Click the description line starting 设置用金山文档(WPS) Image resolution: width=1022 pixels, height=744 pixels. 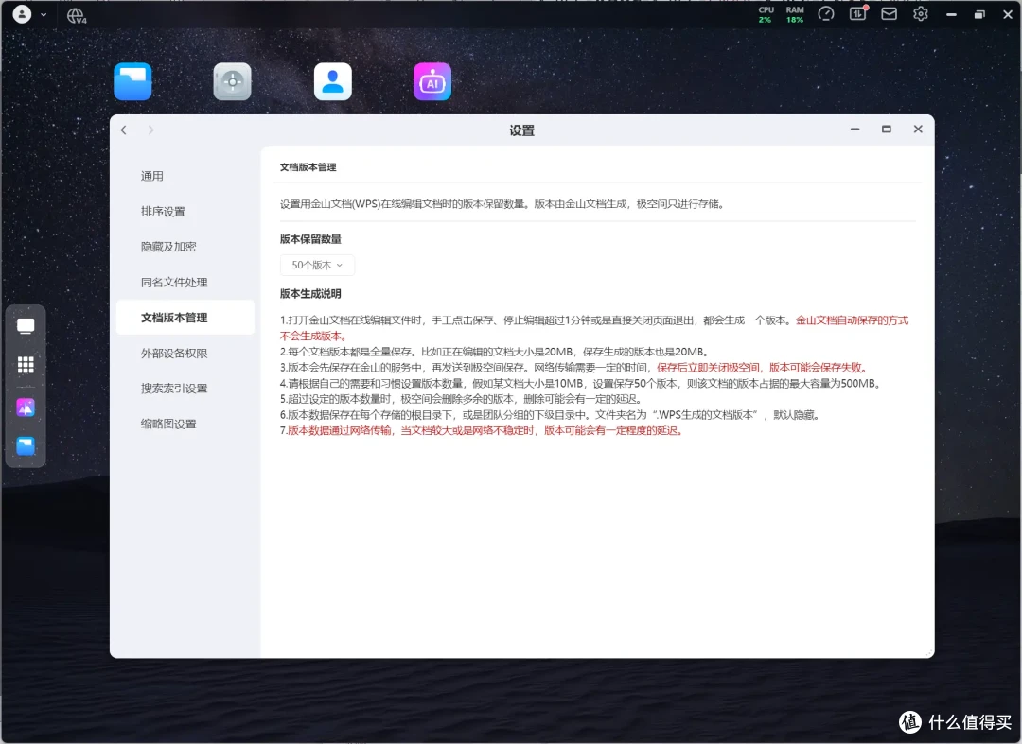(502, 204)
